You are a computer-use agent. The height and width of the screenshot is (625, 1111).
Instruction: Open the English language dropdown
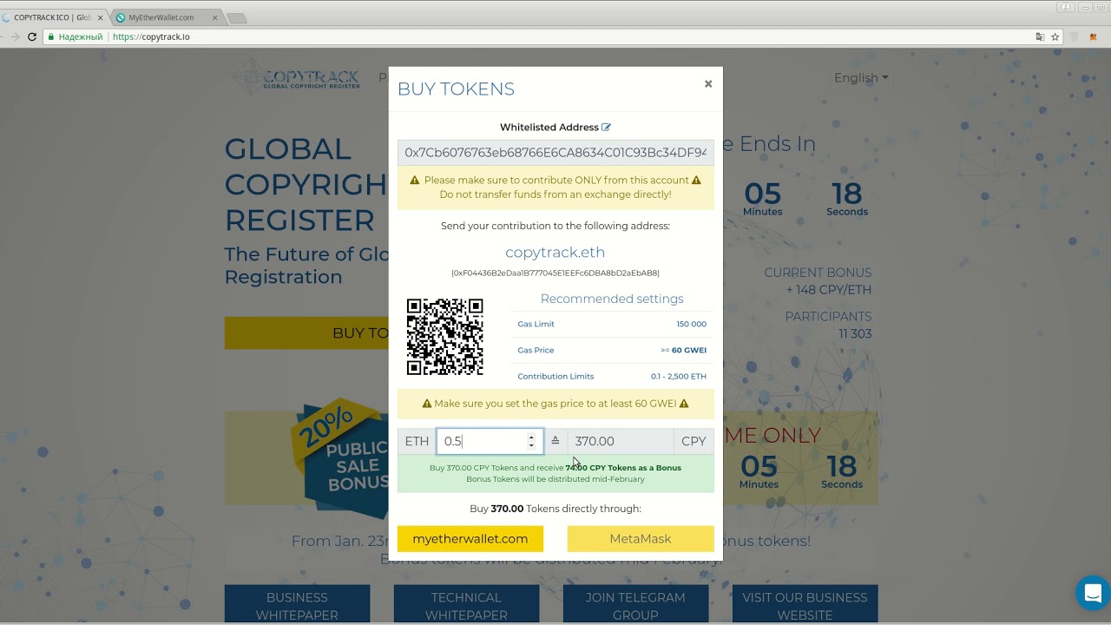[861, 78]
